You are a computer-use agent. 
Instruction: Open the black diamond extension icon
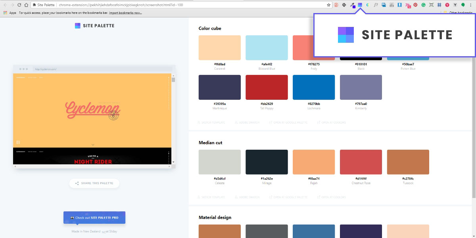tap(344, 5)
